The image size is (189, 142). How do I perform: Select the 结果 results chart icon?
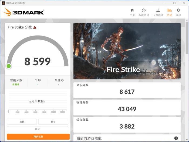pyautogui.click(x=170, y=10)
